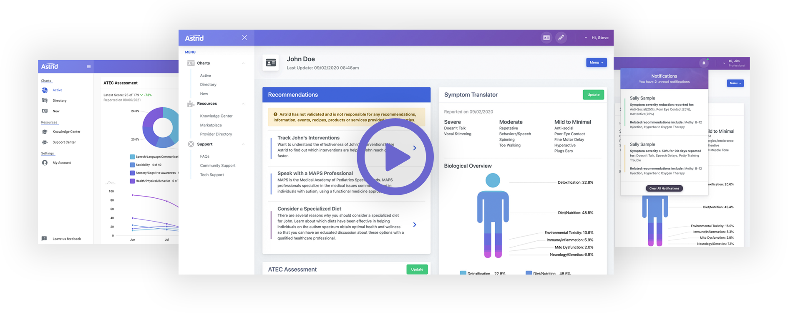The height and width of the screenshot is (313, 788).
Task: Open Track John's Interventions arrow
Action: pyautogui.click(x=415, y=148)
